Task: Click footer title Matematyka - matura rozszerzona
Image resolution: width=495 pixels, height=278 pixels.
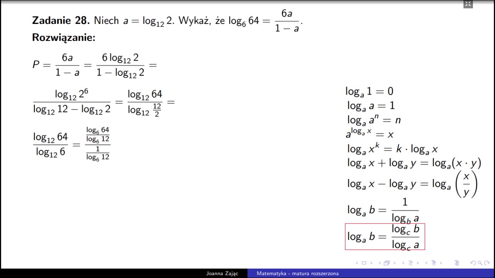Action: click(x=298, y=273)
